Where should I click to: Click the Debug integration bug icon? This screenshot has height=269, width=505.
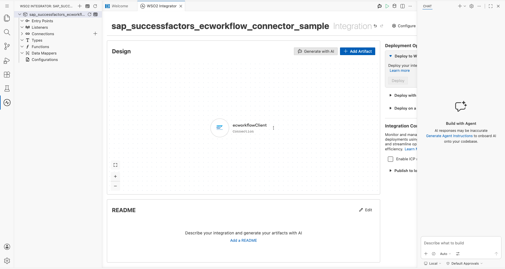coord(395,6)
